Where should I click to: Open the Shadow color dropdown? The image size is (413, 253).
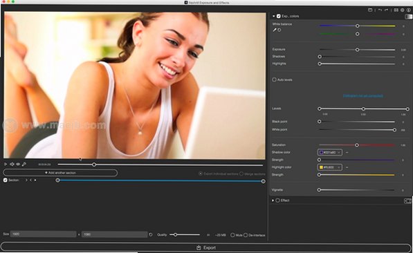click(x=330, y=153)
